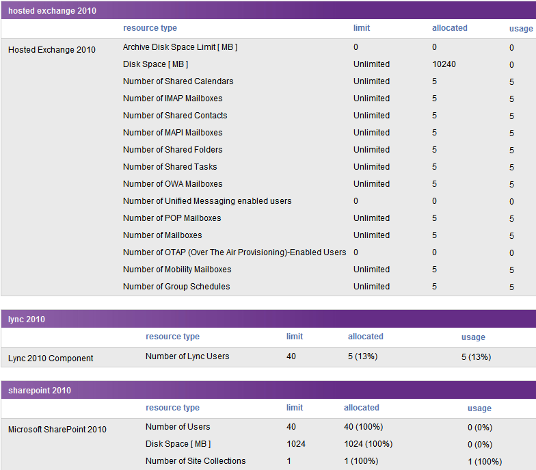Click SharePoint allocated value '1024 (100%)'
The width and height of the screenshot is (536, 470).
(368, 444)
